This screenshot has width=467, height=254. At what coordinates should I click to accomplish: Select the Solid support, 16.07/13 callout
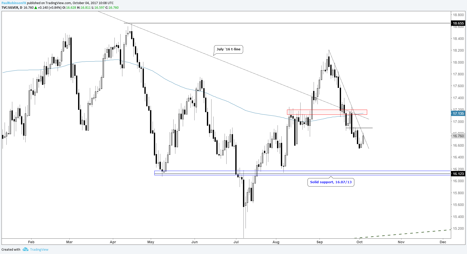pos(331,182)
